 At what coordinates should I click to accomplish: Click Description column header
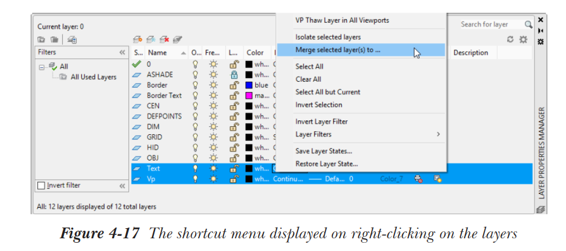point(473,53)
